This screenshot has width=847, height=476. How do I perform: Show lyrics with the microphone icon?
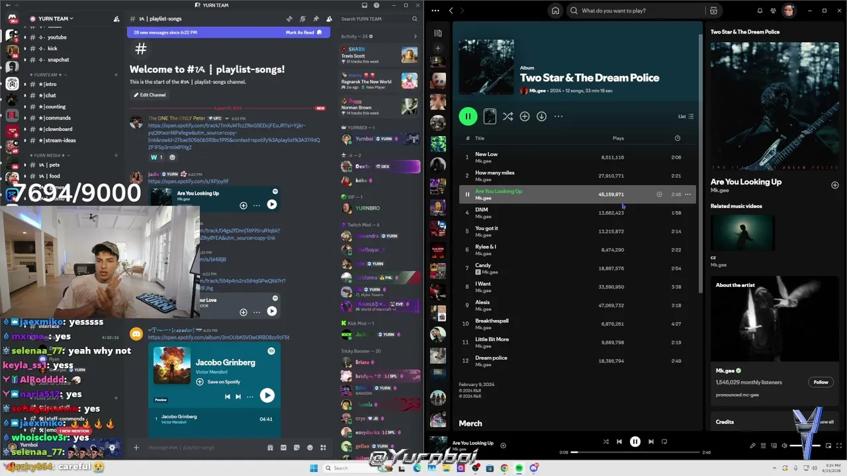pyautogui.click(x=752, y=446)
